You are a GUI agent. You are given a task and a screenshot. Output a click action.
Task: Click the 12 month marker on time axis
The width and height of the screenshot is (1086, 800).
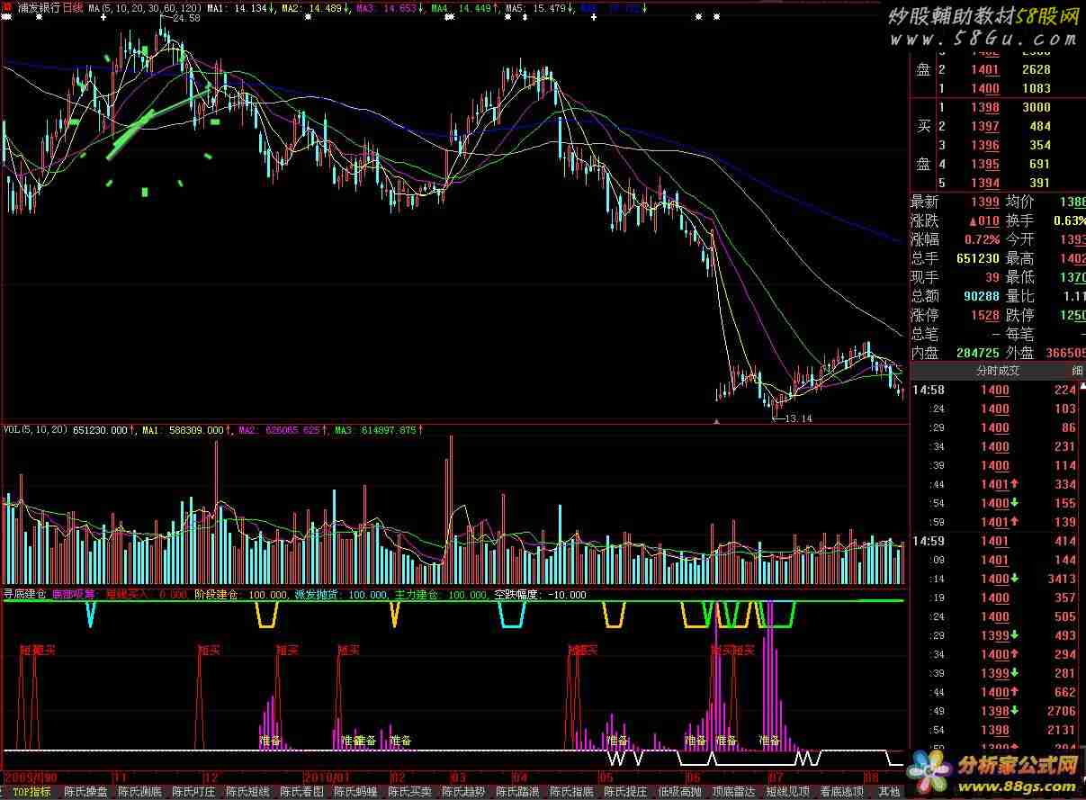point(210,777)
